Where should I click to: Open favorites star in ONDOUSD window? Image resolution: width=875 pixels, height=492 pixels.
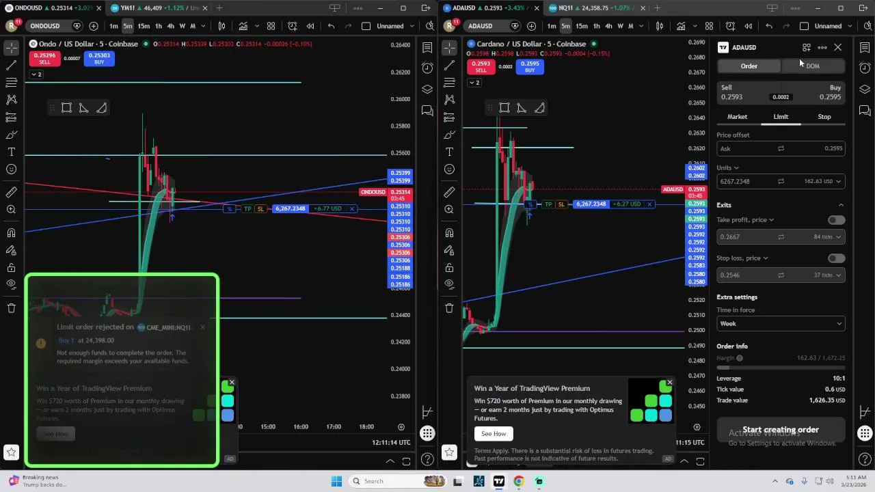[11, 452]
